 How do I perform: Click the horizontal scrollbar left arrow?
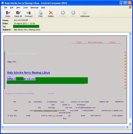pos(3,127)
